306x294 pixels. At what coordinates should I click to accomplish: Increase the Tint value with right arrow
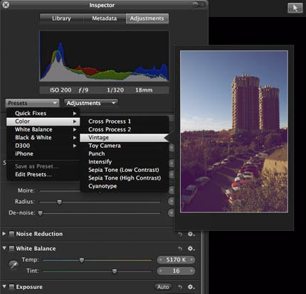tap(191, 271)
